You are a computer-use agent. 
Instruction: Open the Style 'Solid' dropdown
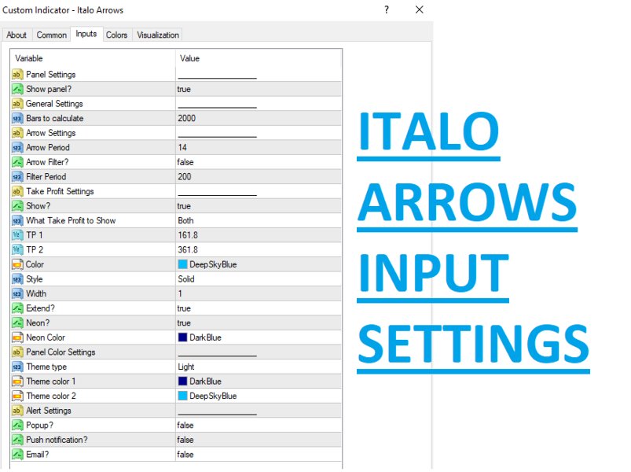pyautogui.click(x=259, y=279)
